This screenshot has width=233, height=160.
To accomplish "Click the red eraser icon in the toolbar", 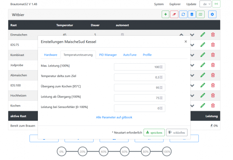I will (174, 15).
